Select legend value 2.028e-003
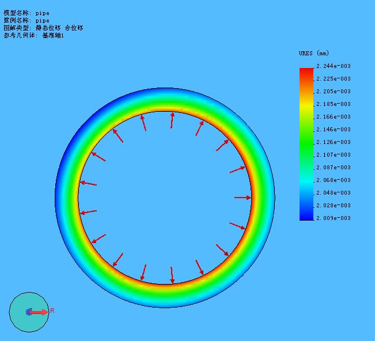 pos(334,206)
